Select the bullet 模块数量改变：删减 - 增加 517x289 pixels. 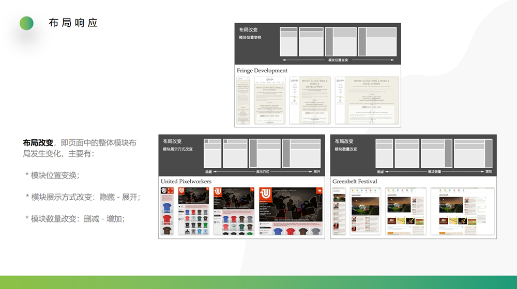click(75, 218)
